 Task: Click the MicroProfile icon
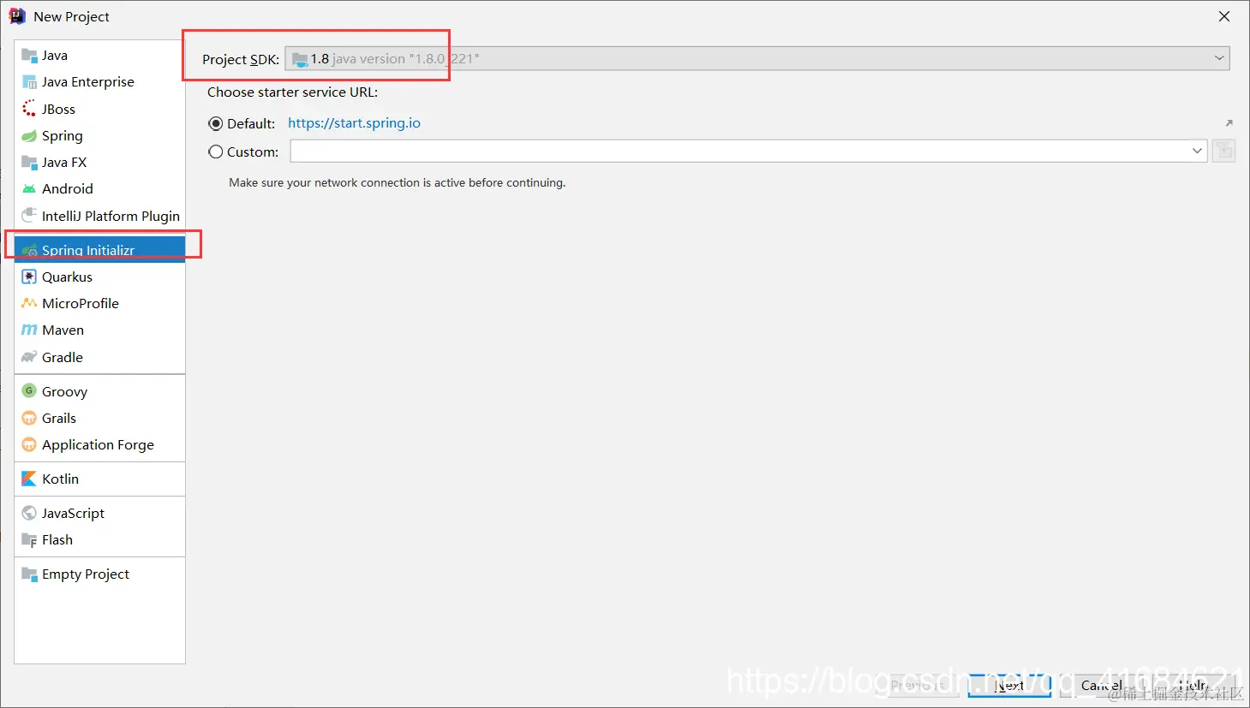pos(29,303)
